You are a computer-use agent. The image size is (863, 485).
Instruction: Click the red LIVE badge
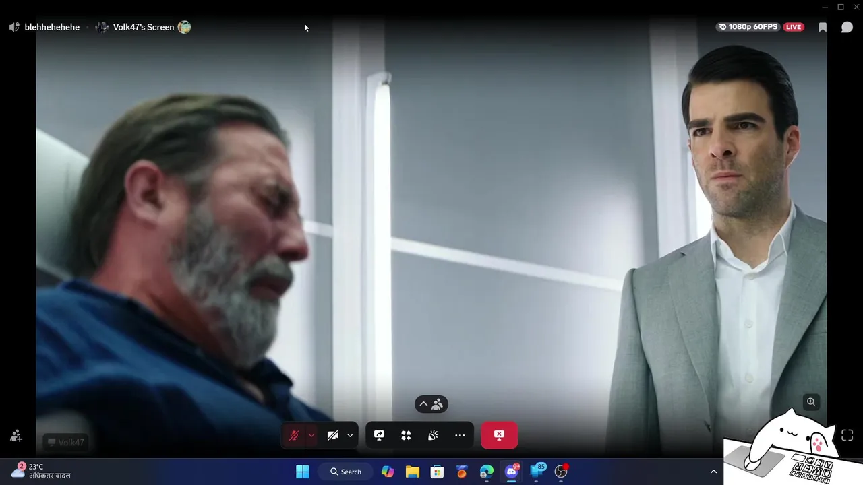(794, 27)
